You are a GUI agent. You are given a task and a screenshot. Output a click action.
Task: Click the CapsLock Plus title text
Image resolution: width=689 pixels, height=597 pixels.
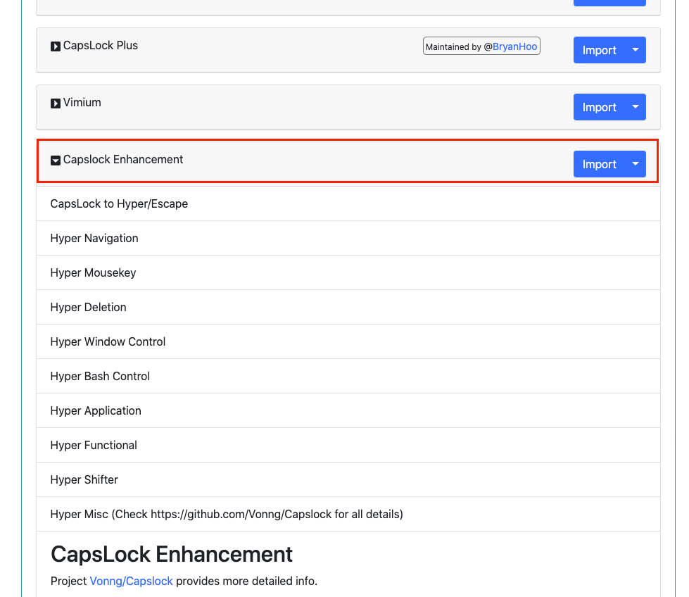pyautogui.click(x=100, y=46)
